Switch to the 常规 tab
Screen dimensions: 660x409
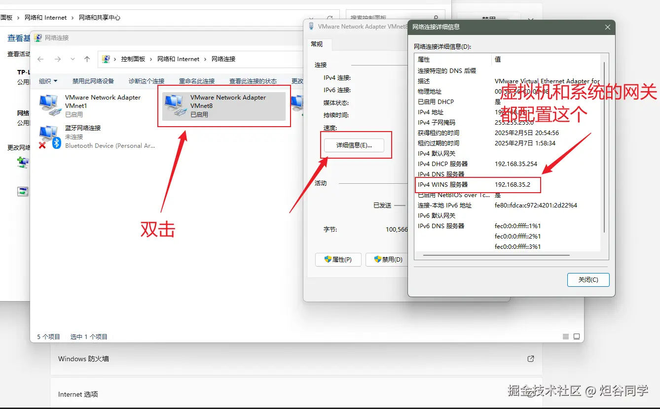point(317,44)
